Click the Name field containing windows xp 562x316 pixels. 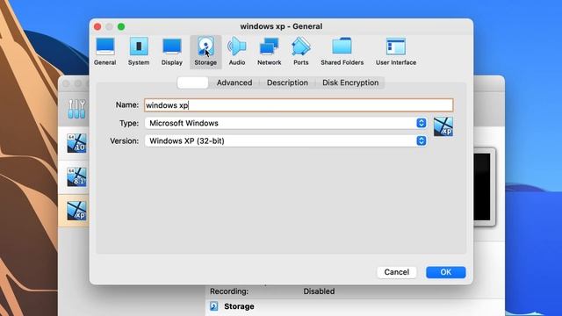tap(299, 105)
